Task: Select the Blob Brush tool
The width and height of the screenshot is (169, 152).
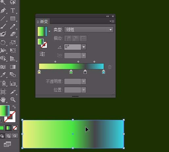Action: 3,34
